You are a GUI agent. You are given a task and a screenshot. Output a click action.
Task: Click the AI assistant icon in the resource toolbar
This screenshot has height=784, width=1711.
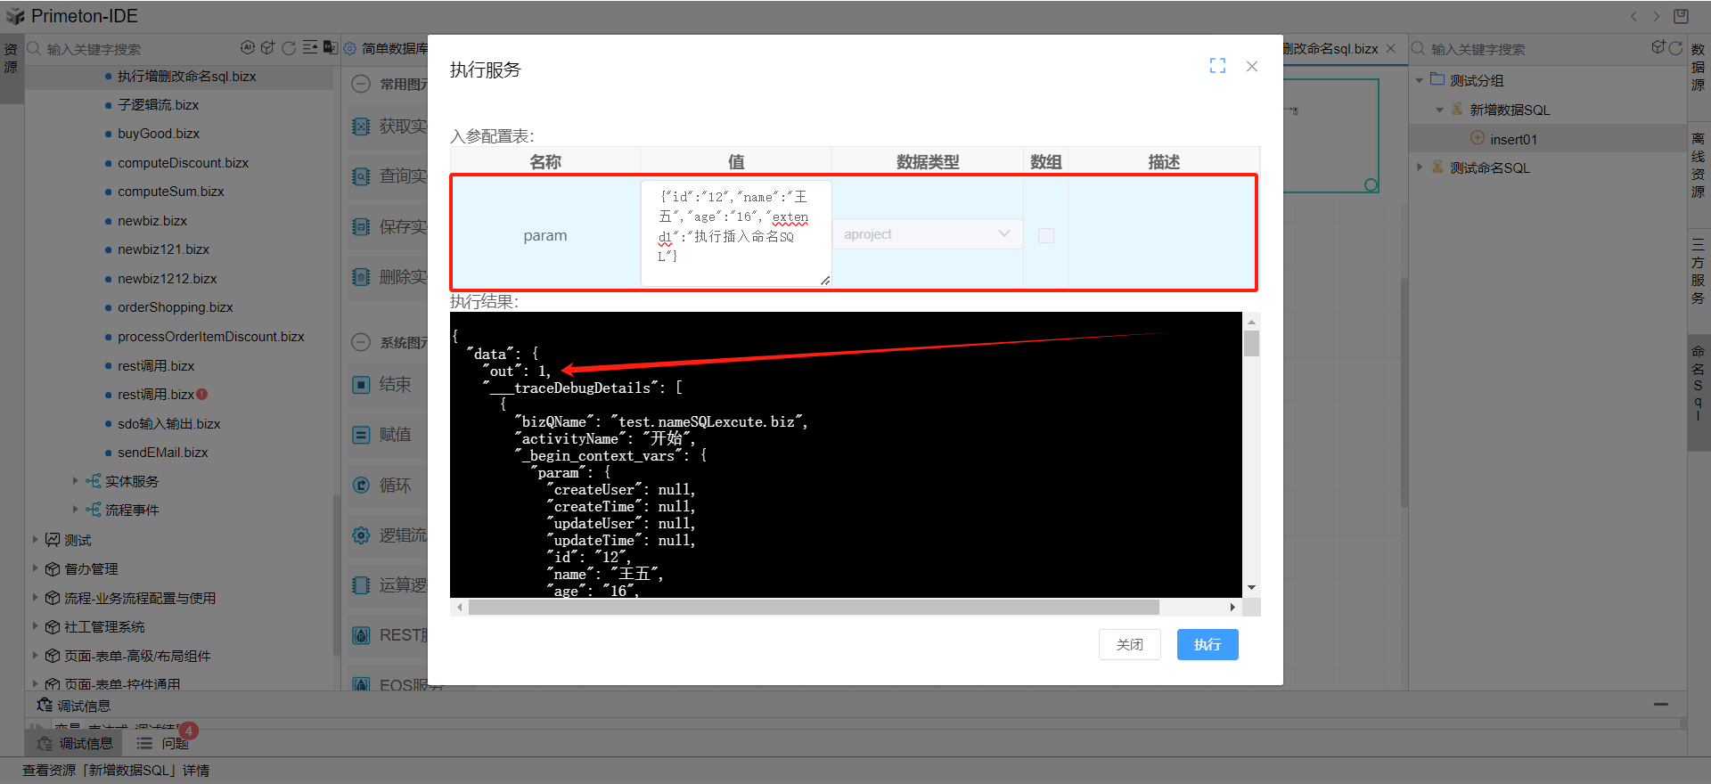[248, 48]
